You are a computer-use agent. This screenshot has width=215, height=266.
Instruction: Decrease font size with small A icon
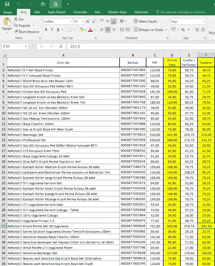point(94,21)
